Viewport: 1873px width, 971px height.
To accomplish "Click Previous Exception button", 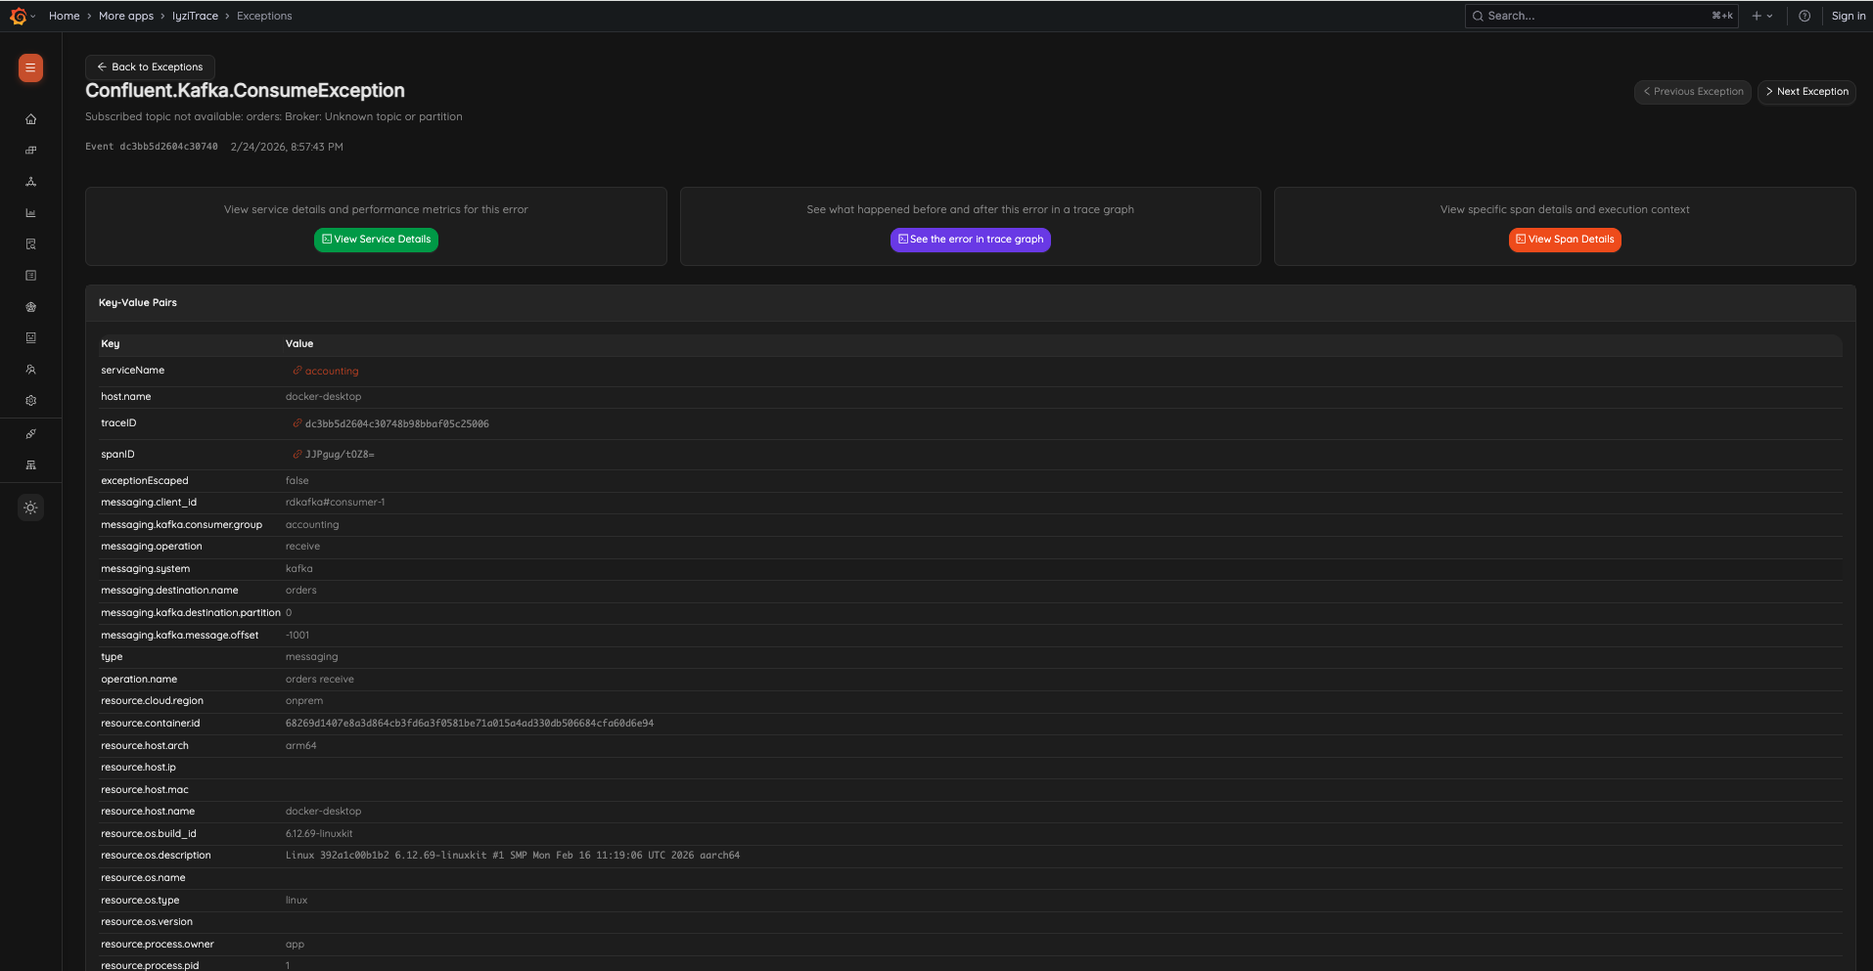I will point(1693,92).
